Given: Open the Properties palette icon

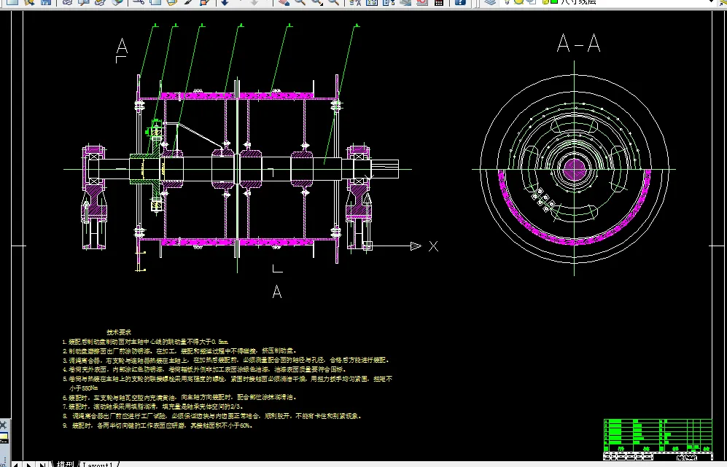Looking at the screenshot, I should click(355, 2).
